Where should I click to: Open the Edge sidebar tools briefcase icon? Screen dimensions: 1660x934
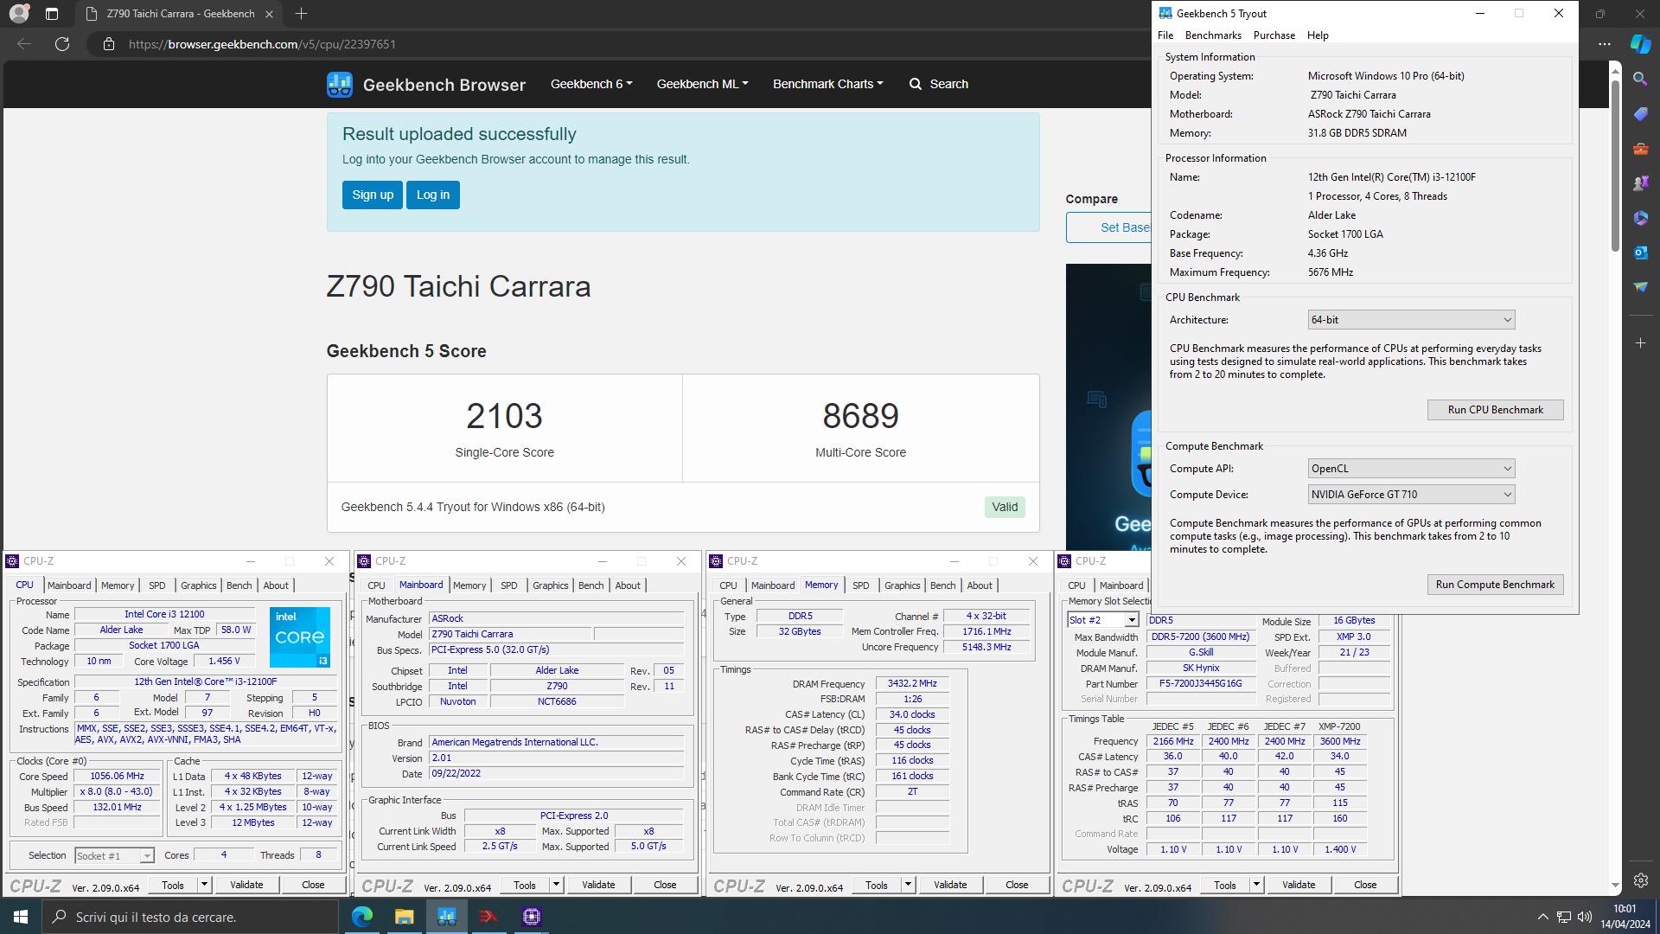click(x=1640, y=149)
